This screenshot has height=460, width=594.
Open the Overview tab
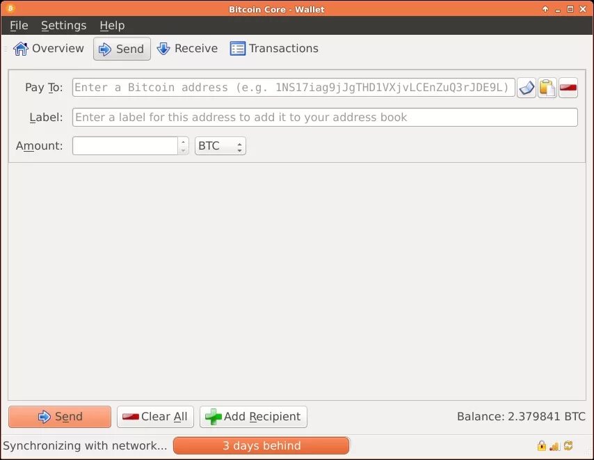[x=48, y=49]
